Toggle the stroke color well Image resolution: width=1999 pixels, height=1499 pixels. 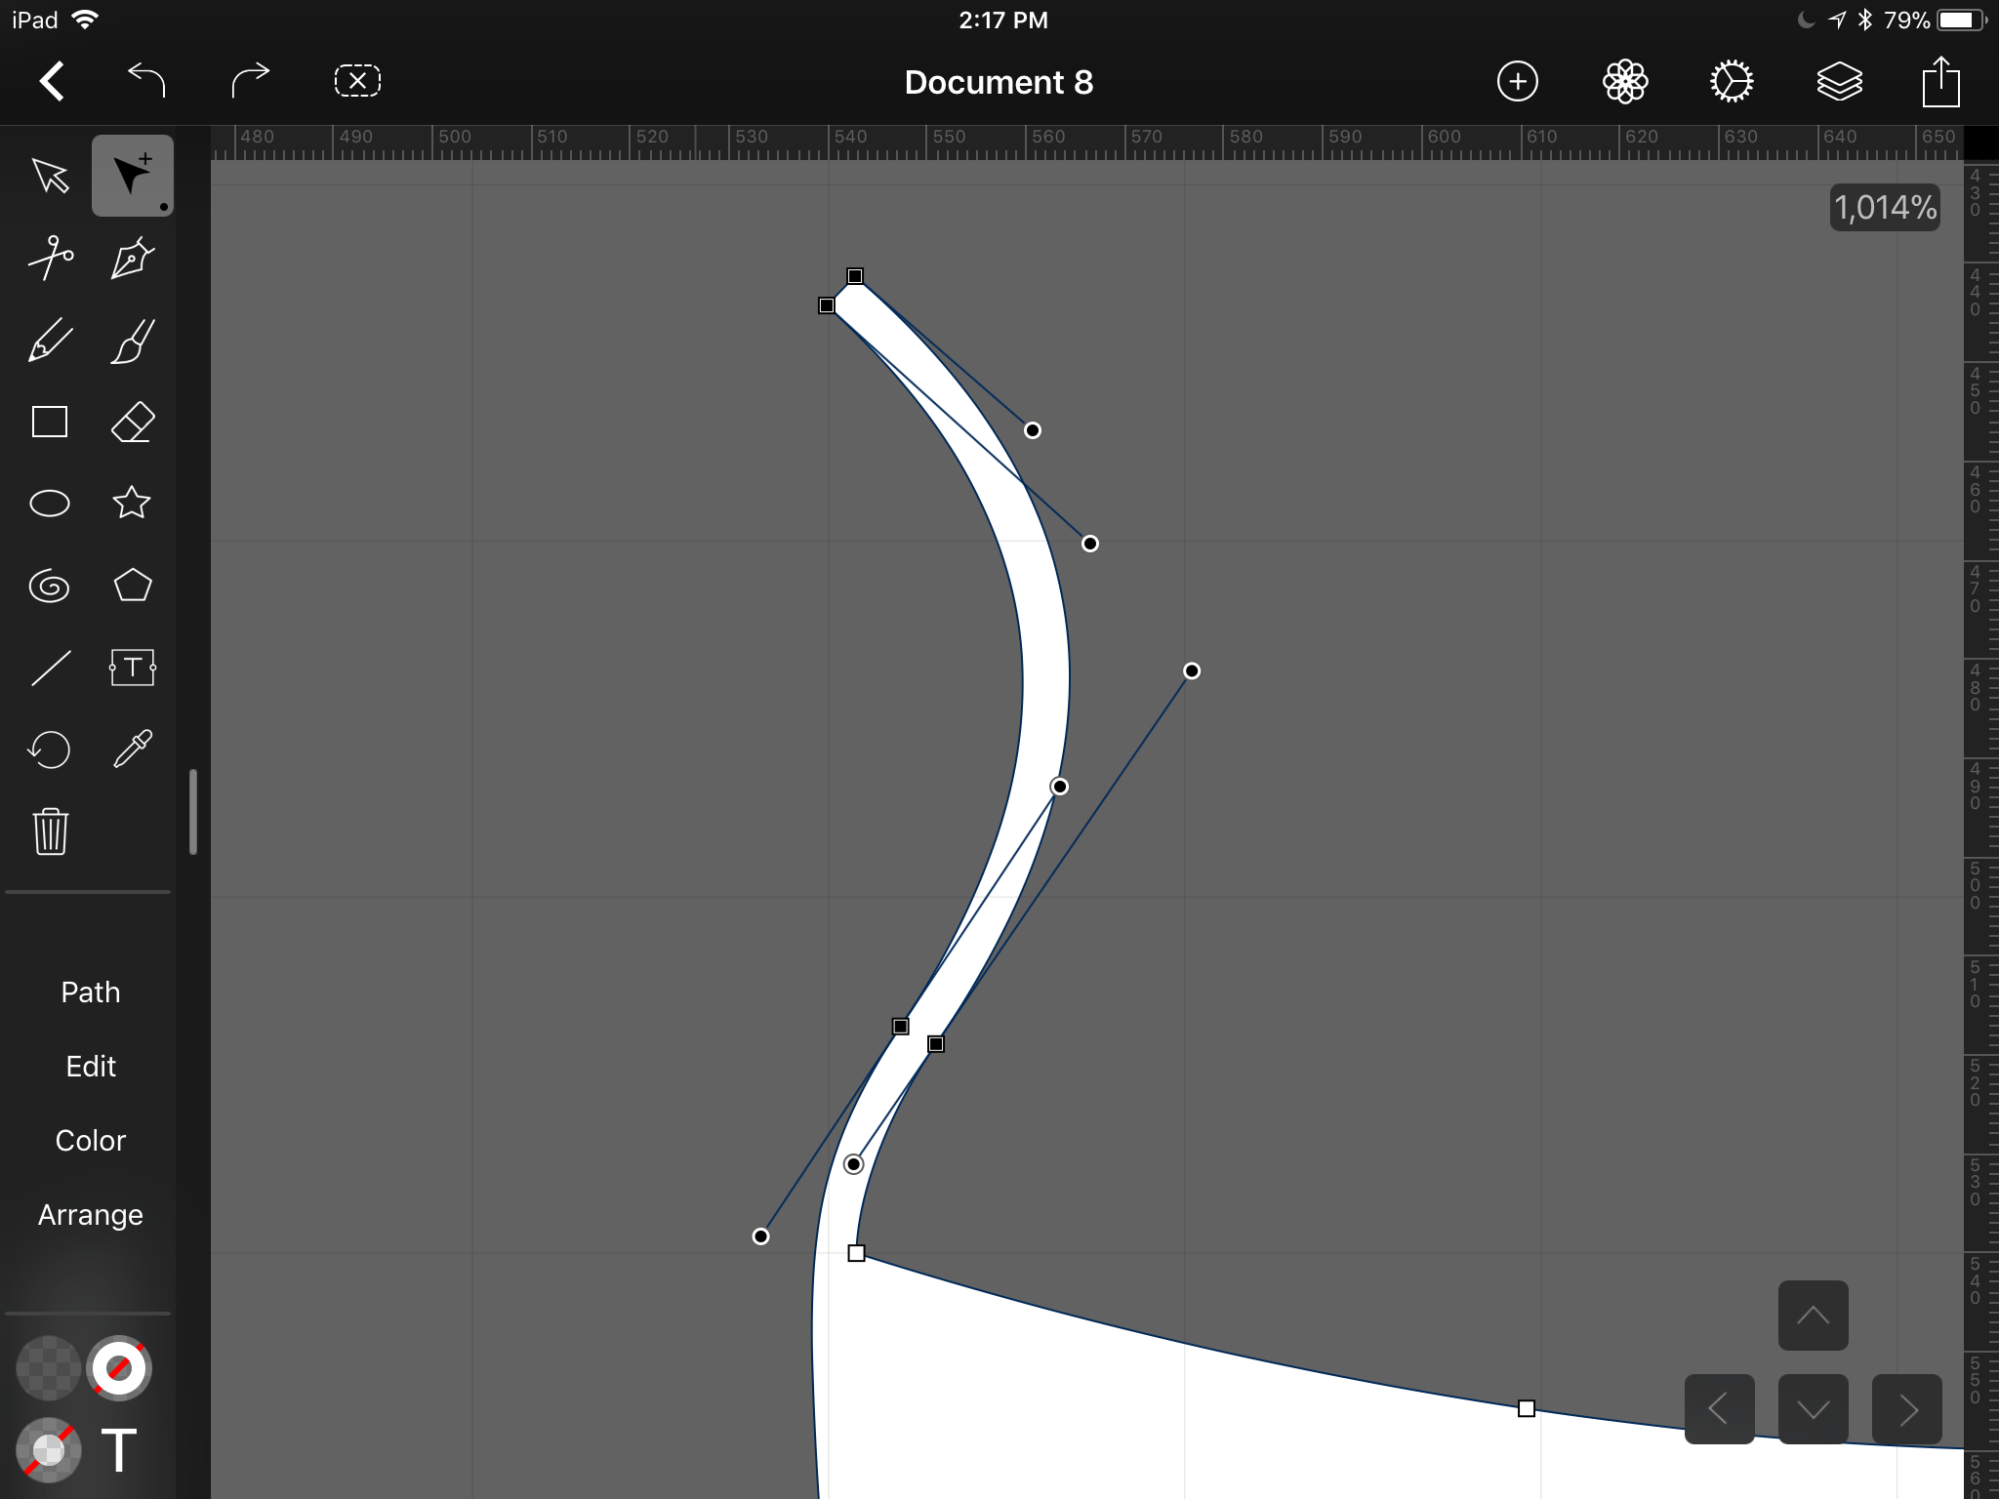point(118,1368)
